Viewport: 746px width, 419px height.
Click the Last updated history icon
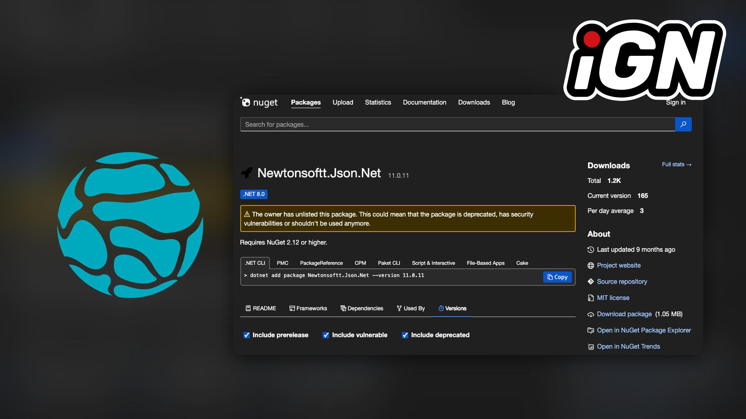591,249
